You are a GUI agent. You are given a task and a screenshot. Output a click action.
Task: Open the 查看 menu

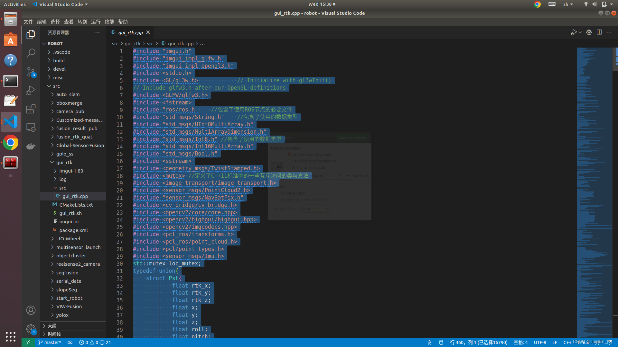[x=69, y=22]
